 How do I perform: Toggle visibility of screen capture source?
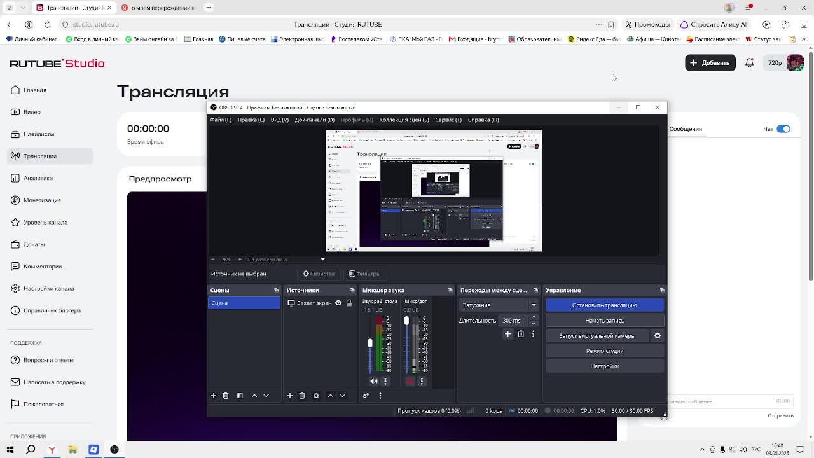(338, 303)
